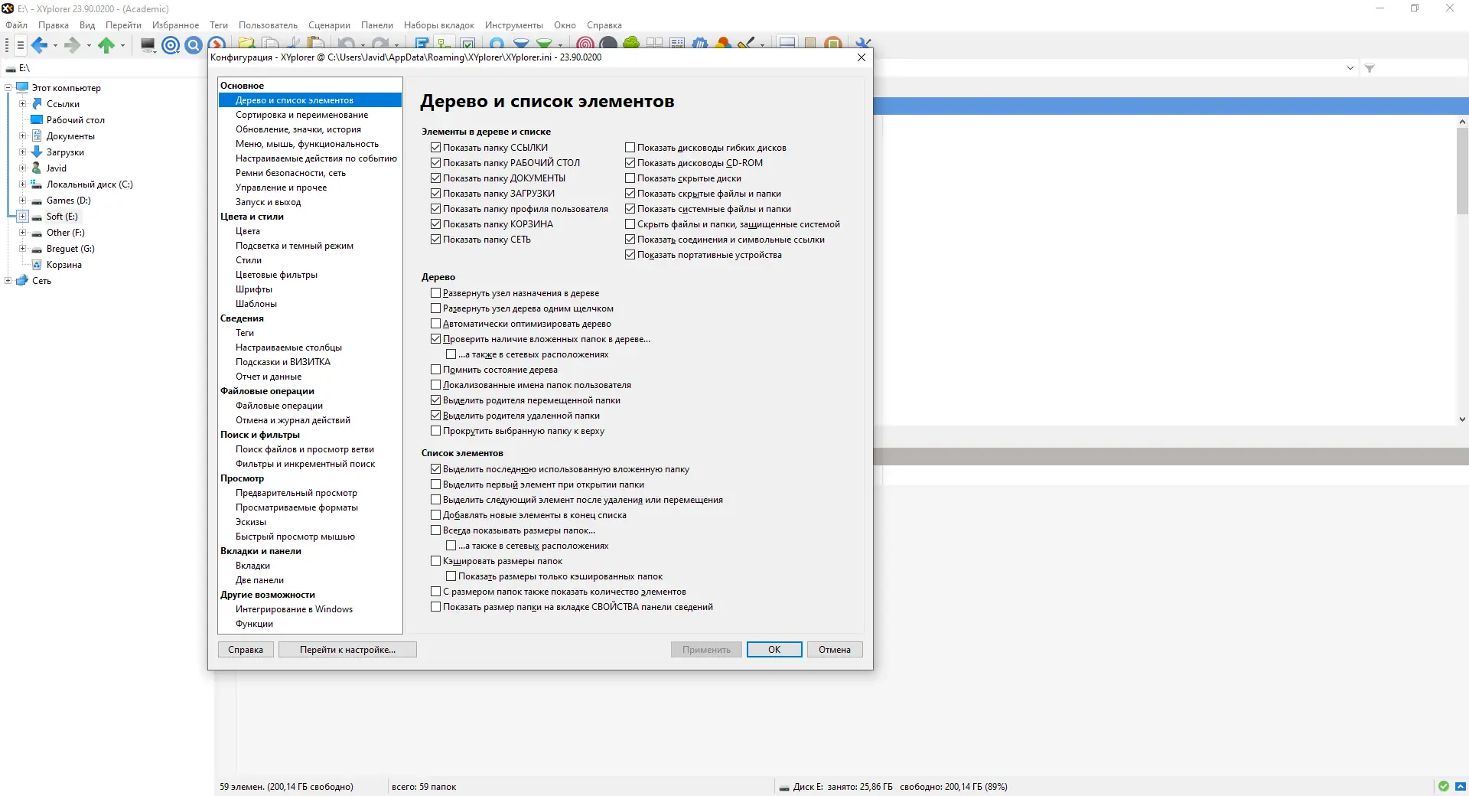Viewport: 1469px width, 796px height.
Task: Open the Избранное menu
Action: 175,25
